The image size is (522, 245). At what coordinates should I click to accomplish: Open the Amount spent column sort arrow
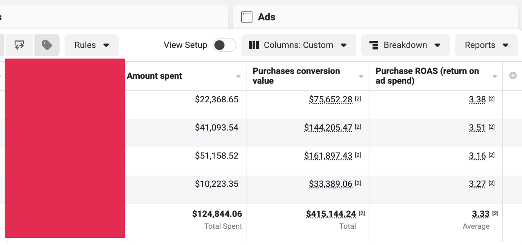238,77
